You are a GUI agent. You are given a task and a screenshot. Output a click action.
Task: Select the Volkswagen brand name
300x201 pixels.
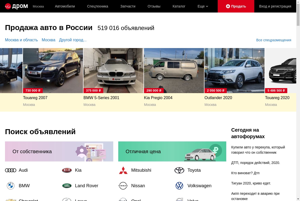[x=199, y=186]
